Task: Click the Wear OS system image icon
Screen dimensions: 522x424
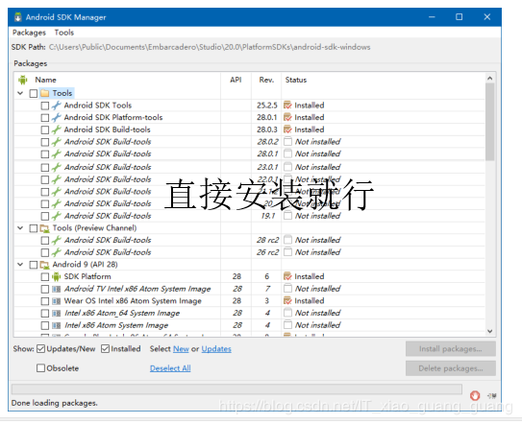Action: click(57, 301)
